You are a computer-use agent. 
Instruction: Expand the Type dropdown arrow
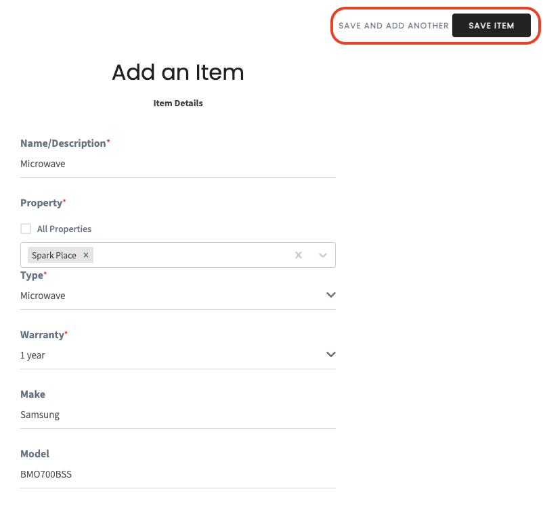(330, 295)
